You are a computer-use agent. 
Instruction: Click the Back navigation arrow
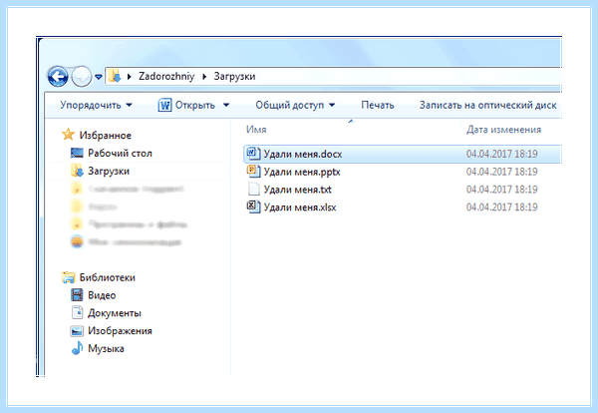pos(58,77)
